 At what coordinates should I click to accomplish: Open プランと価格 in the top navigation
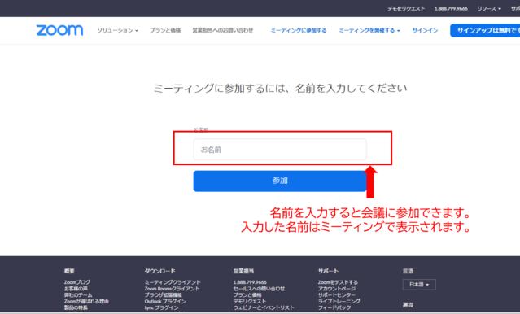click(165, 30)
